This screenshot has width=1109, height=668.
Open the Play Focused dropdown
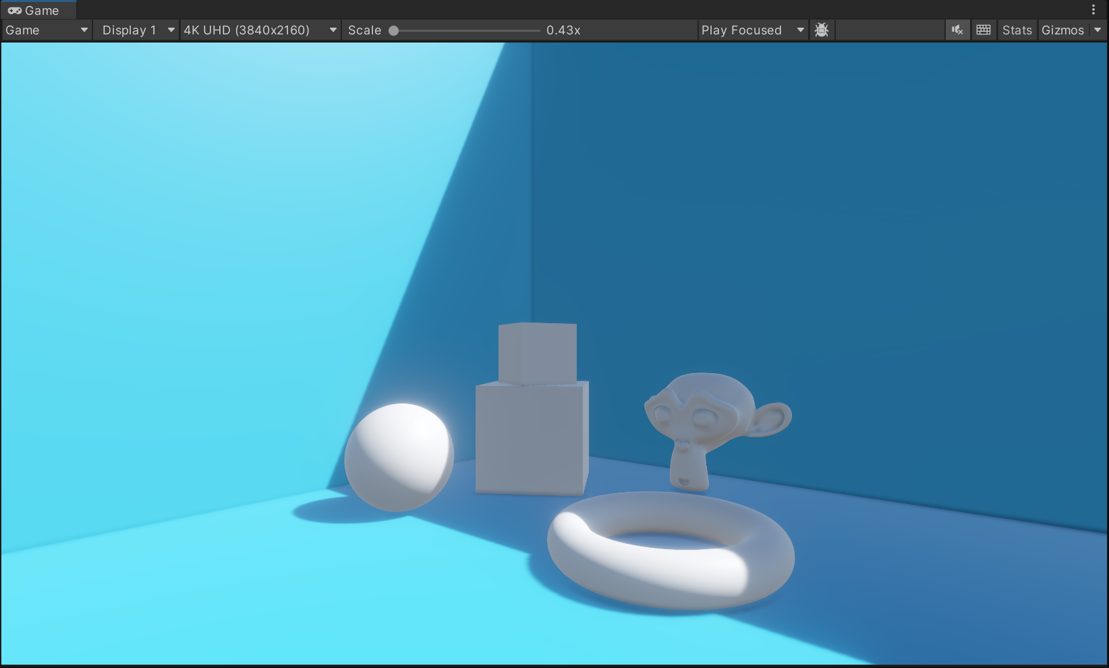tap(752, 30)
